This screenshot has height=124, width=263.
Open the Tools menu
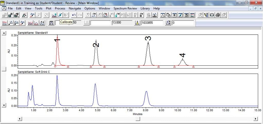[x=39, y=8]
